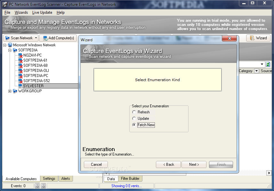Switch to the Filter Builder tab
Image resolution: width=274 pixels, height=191 pixels.
click(x=130, y=179)
